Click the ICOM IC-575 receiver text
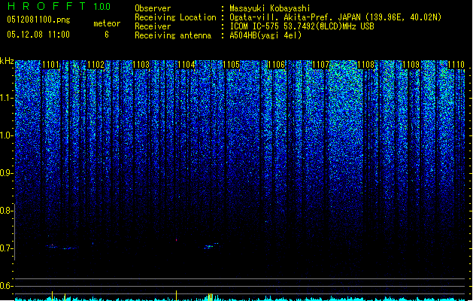 [302, 26]
